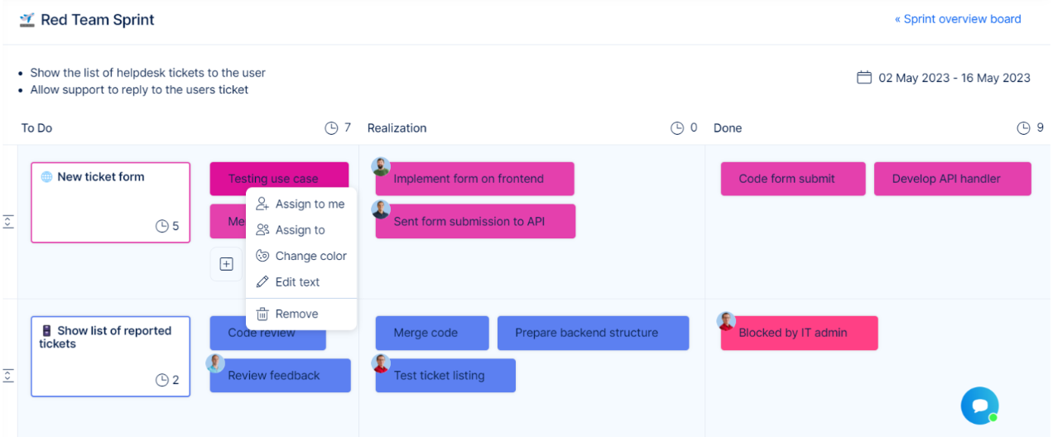The height and width of the screenshot is (437, 1053).
Task: Click the calendar icon beside sprint dates
Action: click(x=863, y=78)
